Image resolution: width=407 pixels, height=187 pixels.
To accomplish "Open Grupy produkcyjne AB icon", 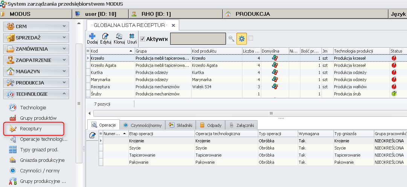I will 13,181.
